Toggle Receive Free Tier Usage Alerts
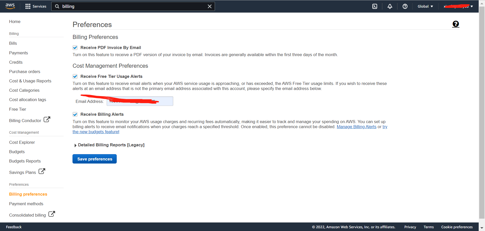This screenshot has width=485, height=231. click(75, 76)
